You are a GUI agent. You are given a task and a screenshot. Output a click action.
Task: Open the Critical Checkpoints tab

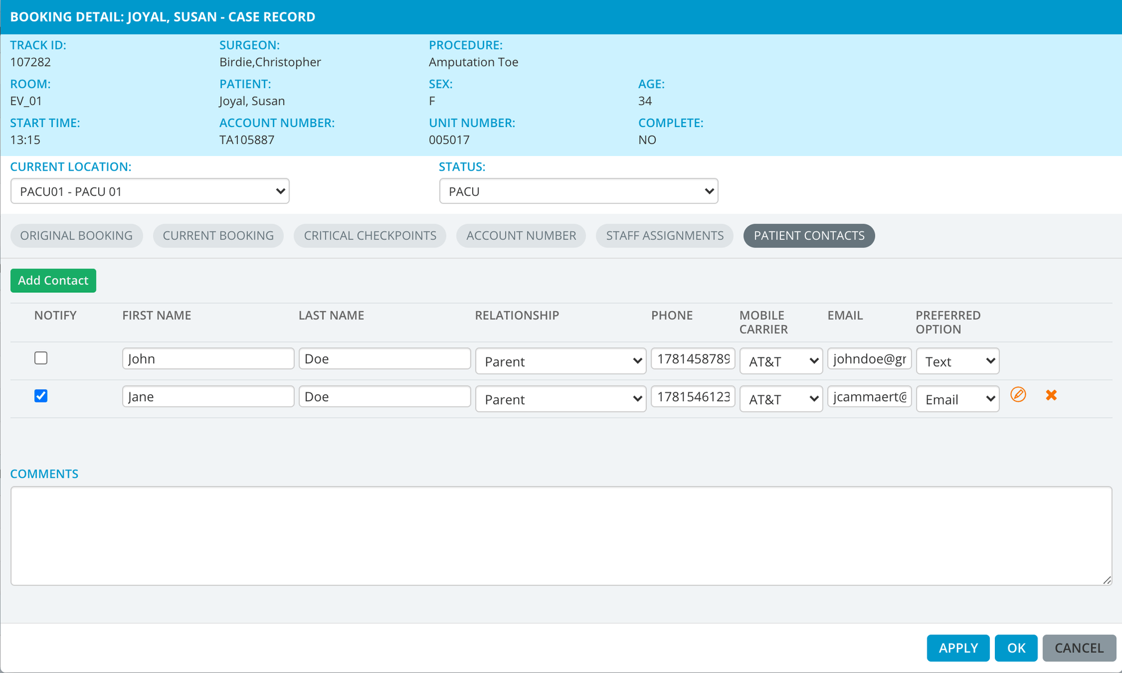[369, 235]
